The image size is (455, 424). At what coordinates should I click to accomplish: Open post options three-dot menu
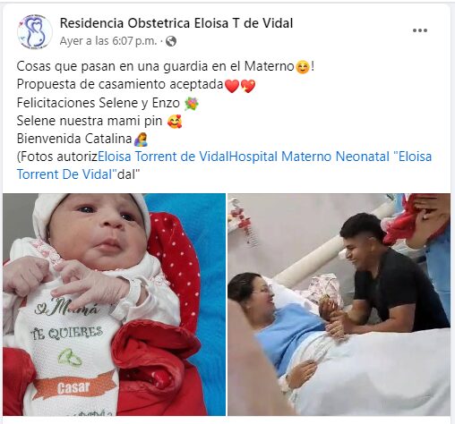pyautogui.click(x=420, y=30)
